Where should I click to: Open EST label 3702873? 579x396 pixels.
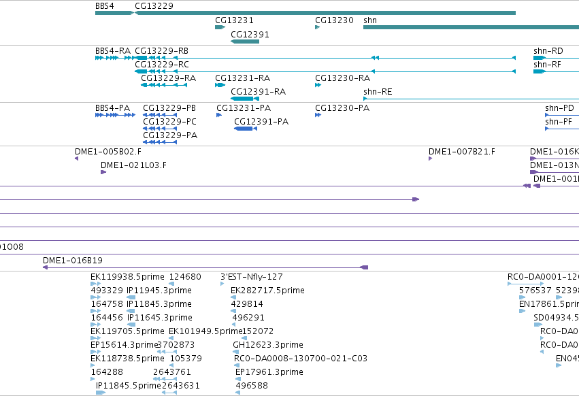[x=176, y=346]
